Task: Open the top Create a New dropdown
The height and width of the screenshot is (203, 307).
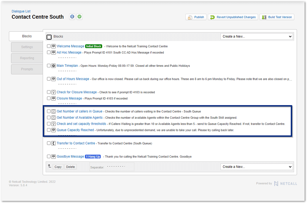Action: pyautogui.click(x=256, y=36)
